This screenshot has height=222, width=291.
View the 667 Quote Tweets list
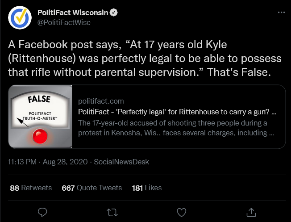(x=91, y=188)
